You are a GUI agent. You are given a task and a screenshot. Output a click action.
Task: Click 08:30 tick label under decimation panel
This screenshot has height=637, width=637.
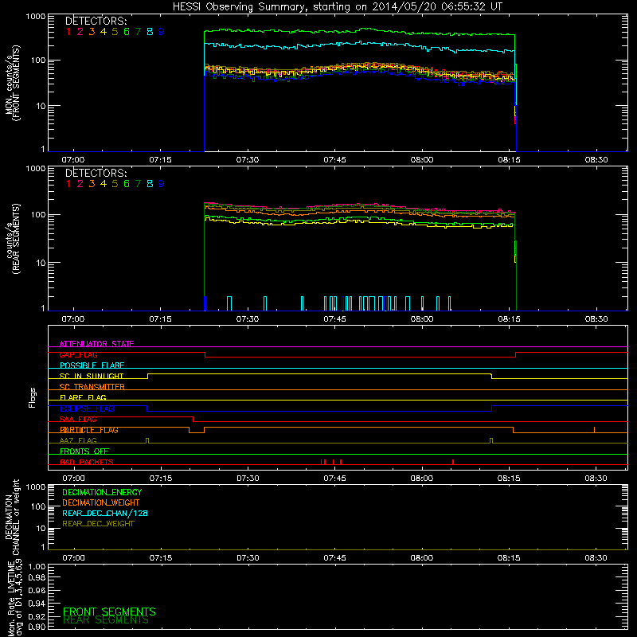coord(596,558)
